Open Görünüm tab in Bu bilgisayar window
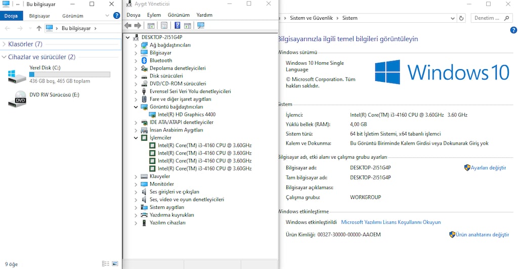The width and height of the screenshot is (518, 269). pyautogui.click(x=73, y=16)
